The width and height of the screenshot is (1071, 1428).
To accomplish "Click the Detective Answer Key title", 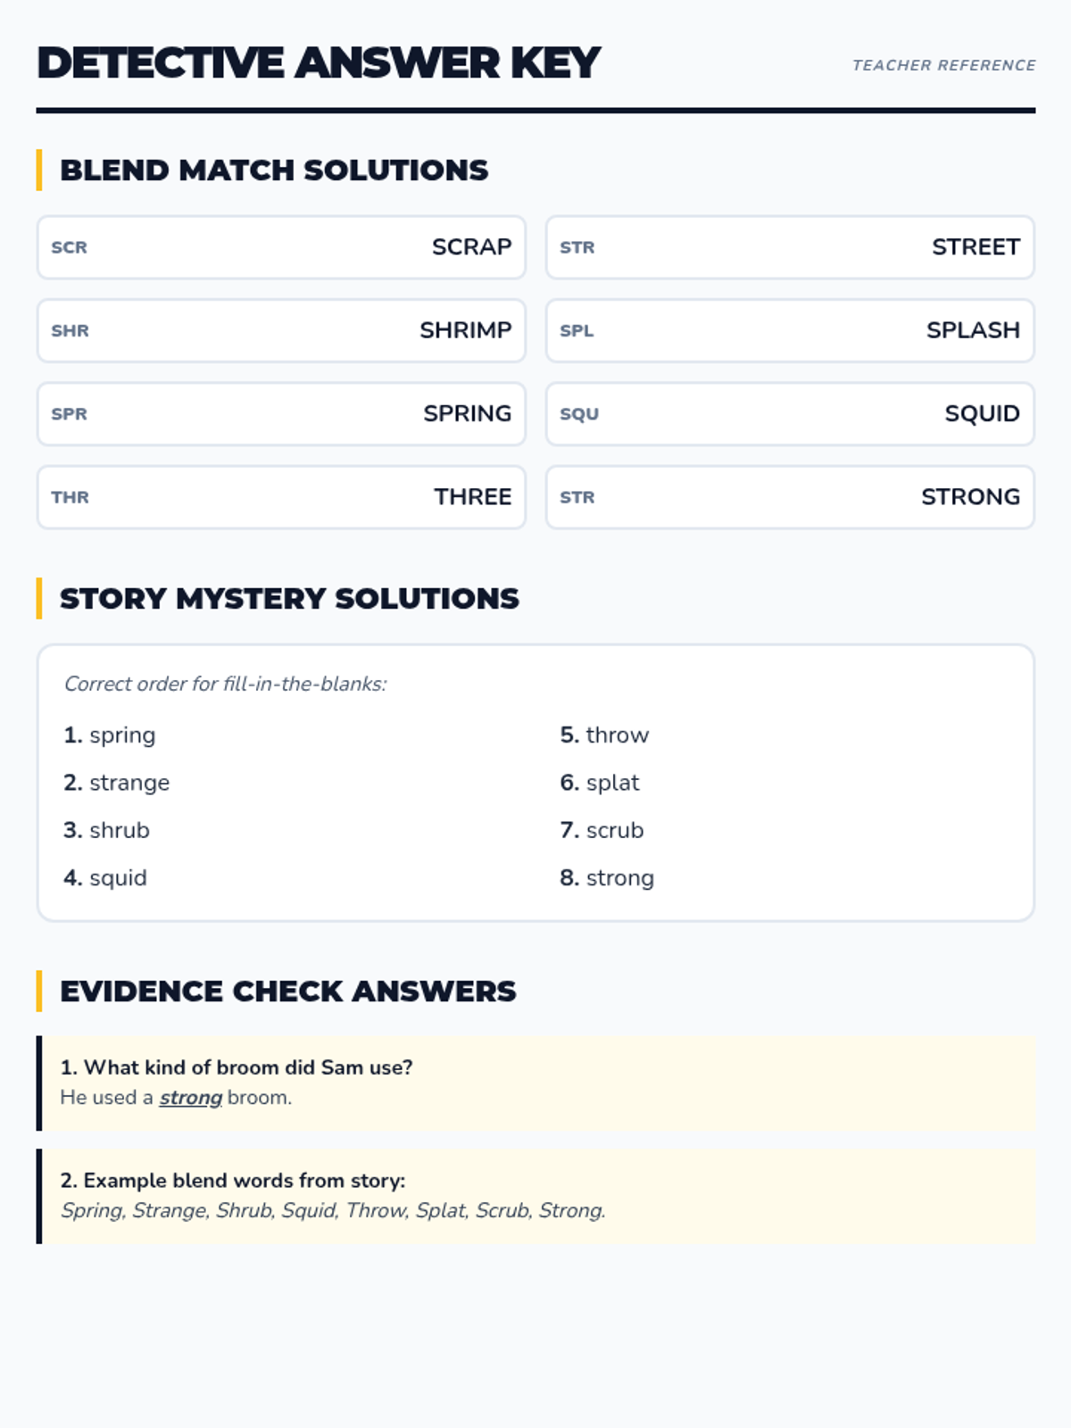I will 319,63.
